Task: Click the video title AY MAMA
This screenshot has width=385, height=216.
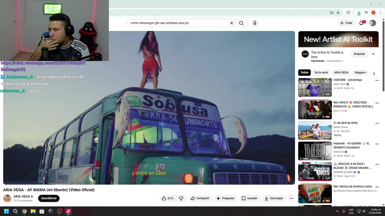Action: pos(49,190)
